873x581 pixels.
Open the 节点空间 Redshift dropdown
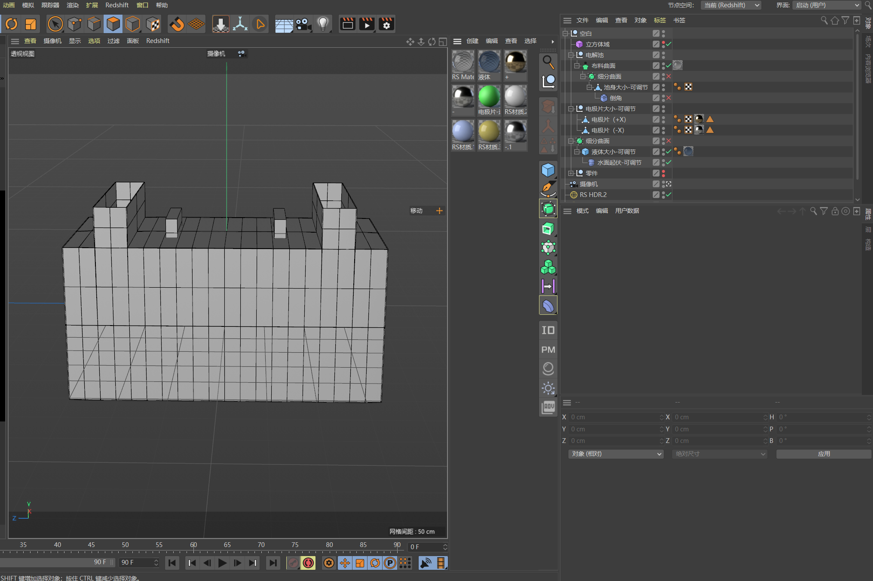point(731,5)
